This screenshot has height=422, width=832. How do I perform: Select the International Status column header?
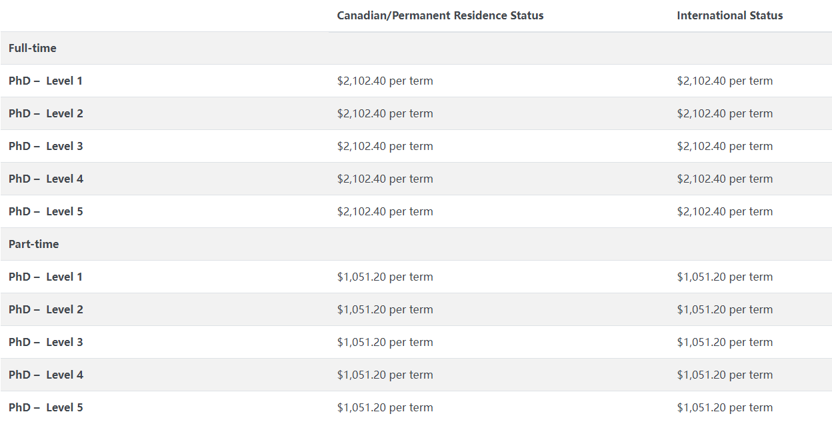[730, 15]
